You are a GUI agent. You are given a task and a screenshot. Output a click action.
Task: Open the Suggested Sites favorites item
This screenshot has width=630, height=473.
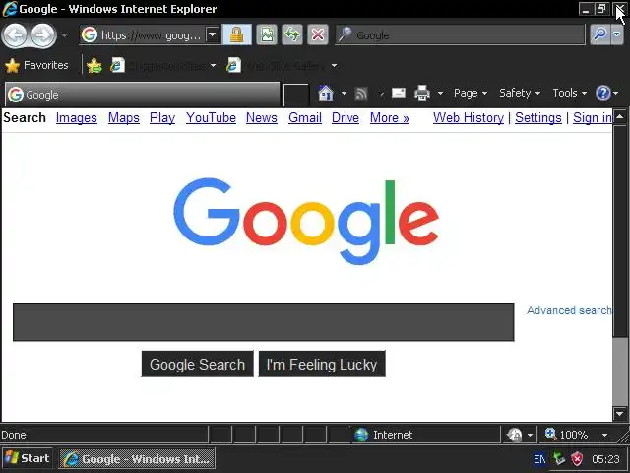163,66
